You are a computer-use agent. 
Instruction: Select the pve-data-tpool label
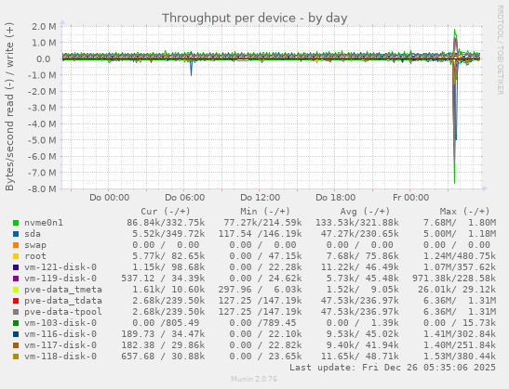[x=63, y=312]
